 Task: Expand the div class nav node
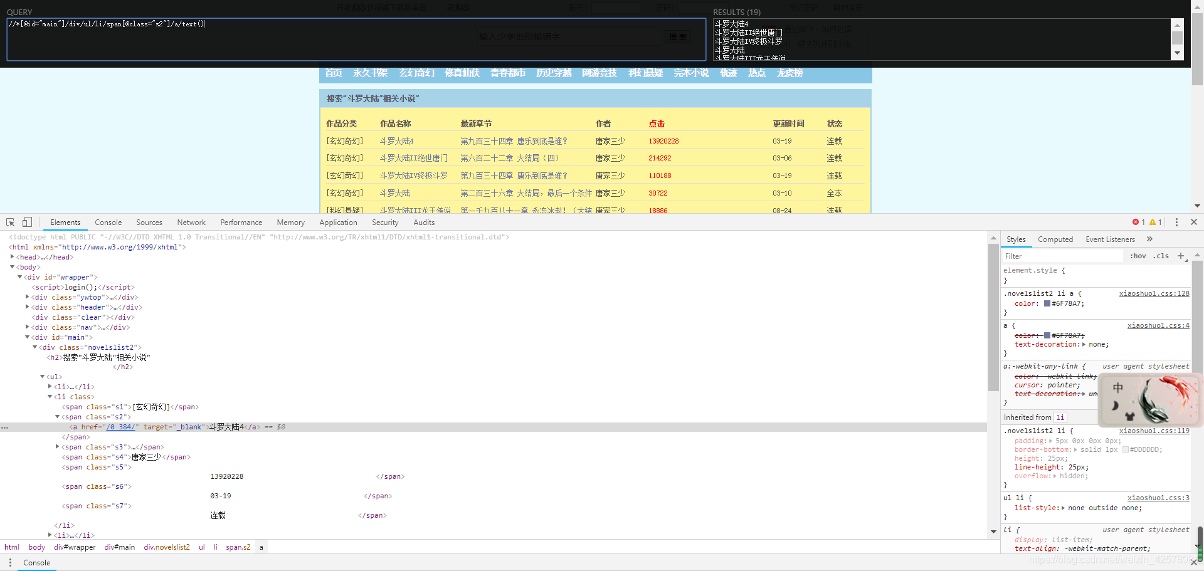27,327
